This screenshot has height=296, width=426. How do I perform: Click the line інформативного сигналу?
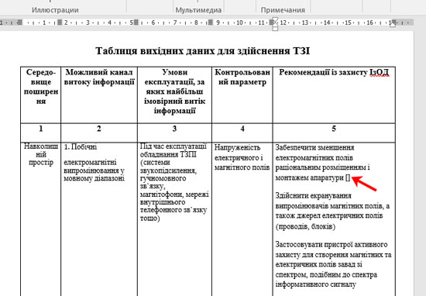[316, 284]
